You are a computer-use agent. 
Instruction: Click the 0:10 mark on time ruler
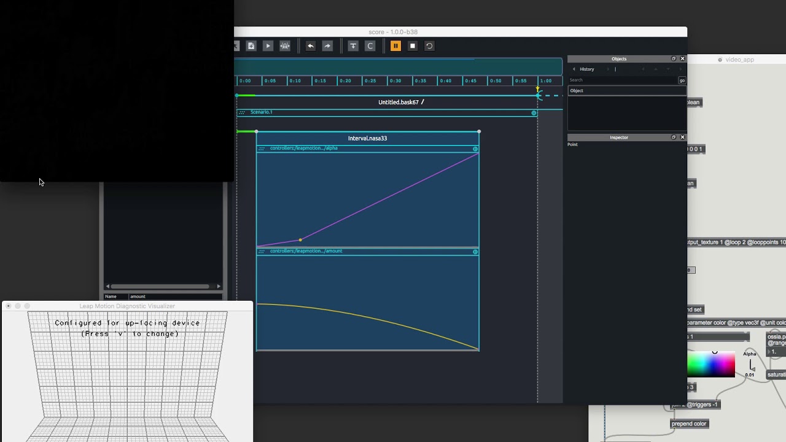click(x=295, y=81)
